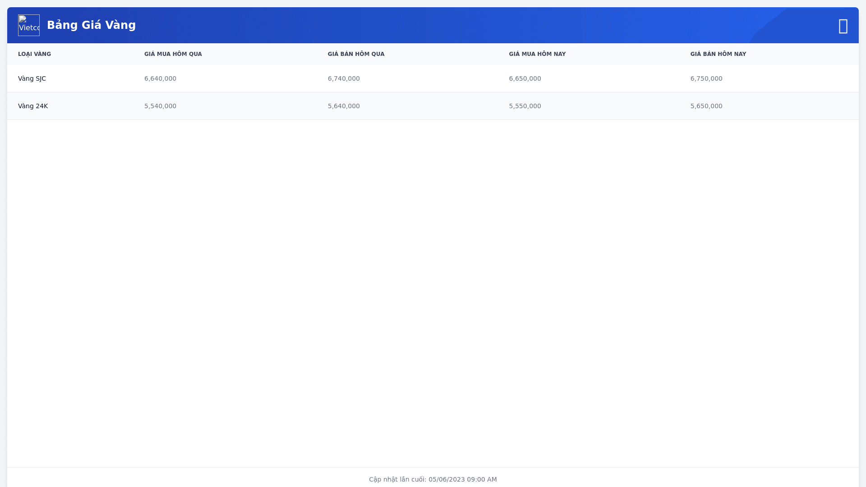Select the Vàng 24K row label
This screenshot has height=487, width=866.
coord(33,106)
